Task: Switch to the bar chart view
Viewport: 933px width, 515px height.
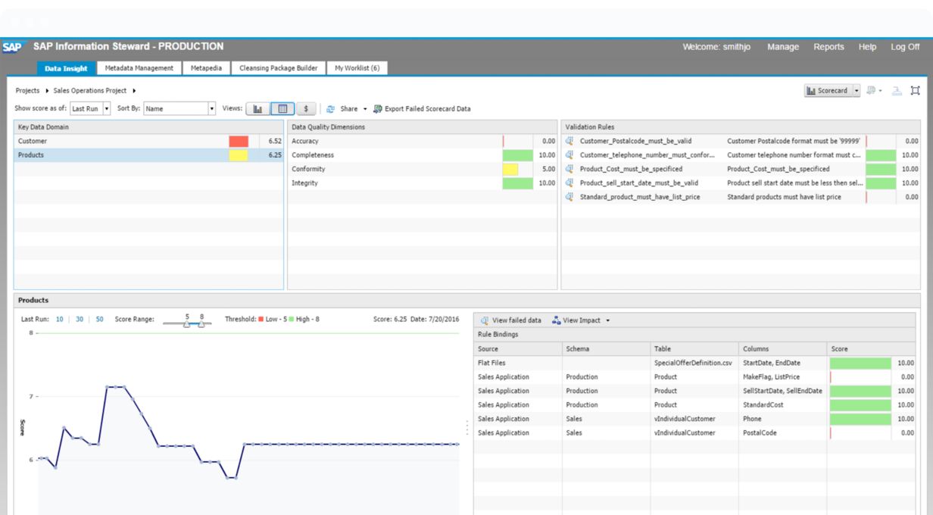Action: [x=257, y=109]
